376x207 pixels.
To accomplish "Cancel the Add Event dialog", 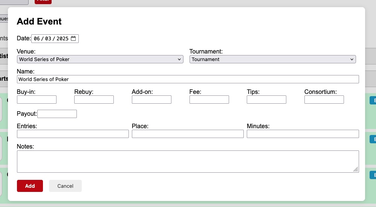I will click(x=65, y=186).
